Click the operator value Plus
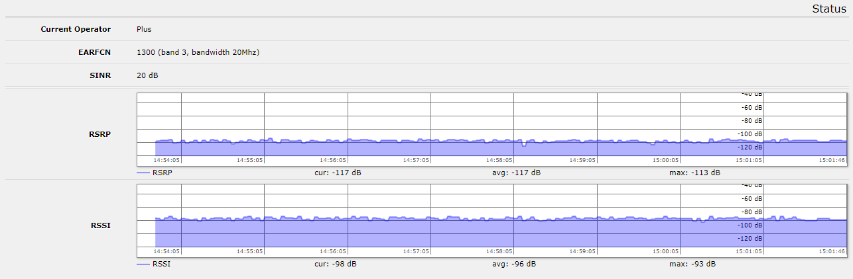Image resolution: width=853 pixels, height=279 pixels. coord(144,29)
